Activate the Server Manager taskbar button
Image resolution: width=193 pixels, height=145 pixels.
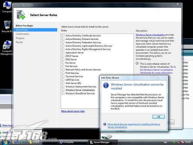(x=103, y=142)
